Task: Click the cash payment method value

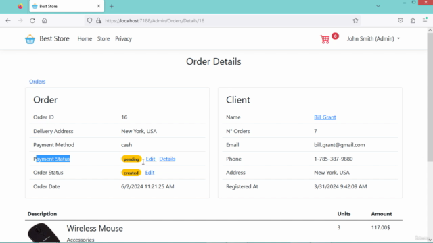Action: point(127,145)
